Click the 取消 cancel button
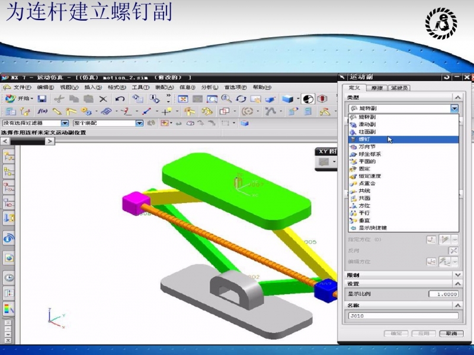The height and width of the screenshot is (355, 474). [x=451, y=334]
